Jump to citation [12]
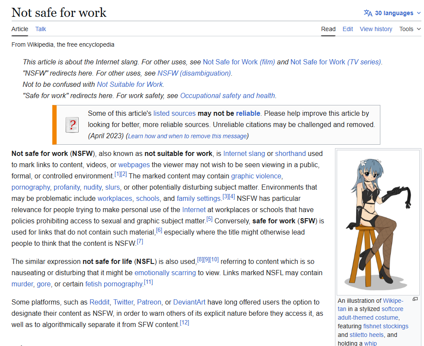 click(x=185, y=323)
